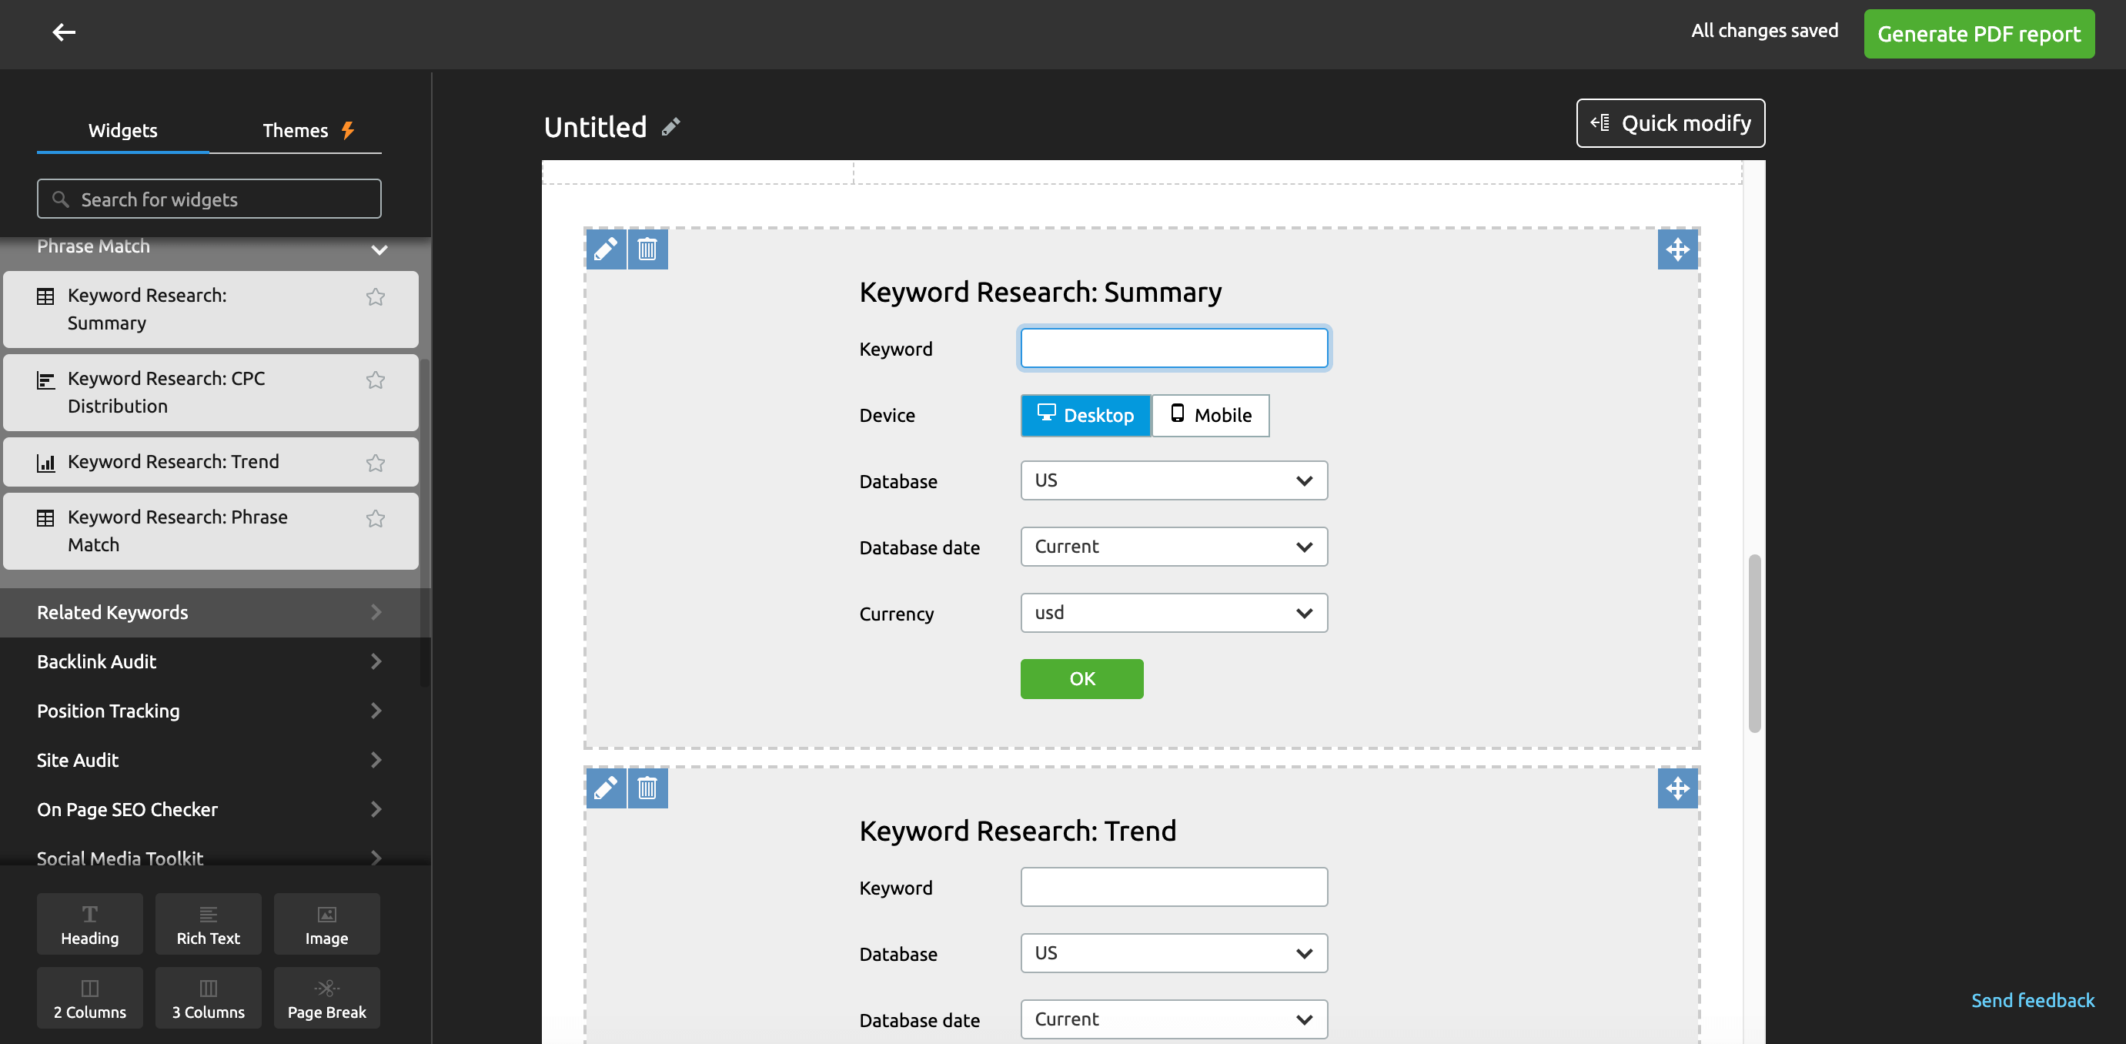Favorite Keyword Research: CPC Distribution widget
Screen dimensions: 2126x1044
click(376, 380)
